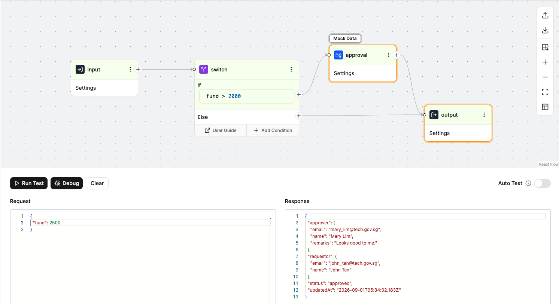Open the React Flow attribution link

pos(549,165)
